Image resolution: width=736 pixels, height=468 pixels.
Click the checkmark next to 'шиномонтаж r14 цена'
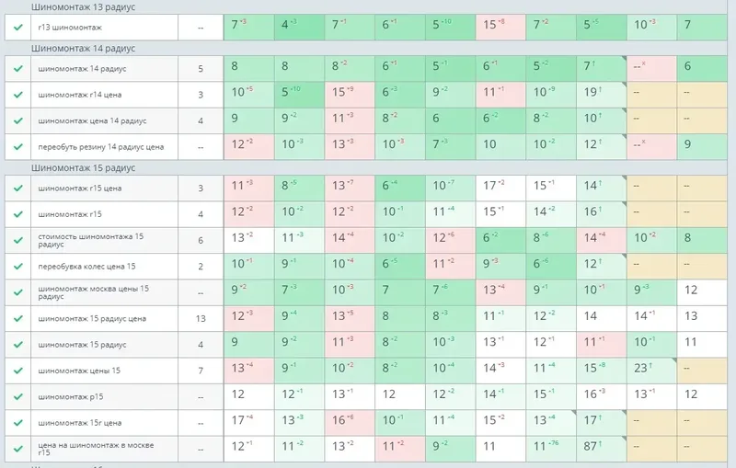[x=17, y=95]
